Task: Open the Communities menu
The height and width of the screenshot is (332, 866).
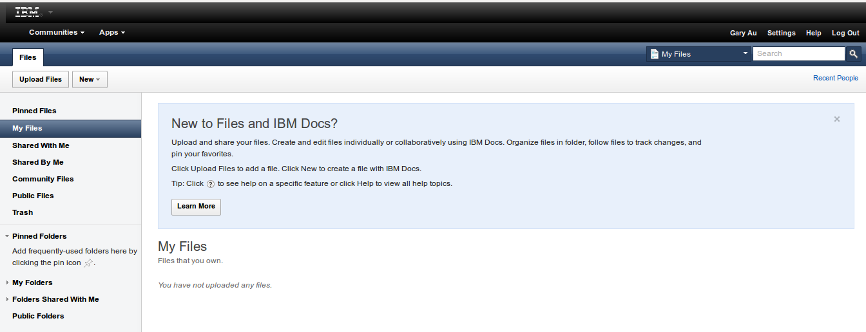Action: coord(57,32)
